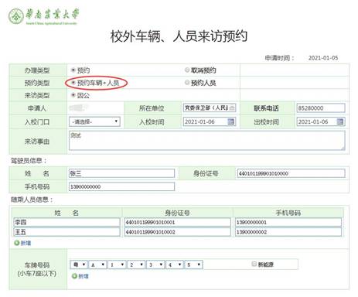
Task: Click the 来访类型 row label
Action: click(x=37, y=95)
